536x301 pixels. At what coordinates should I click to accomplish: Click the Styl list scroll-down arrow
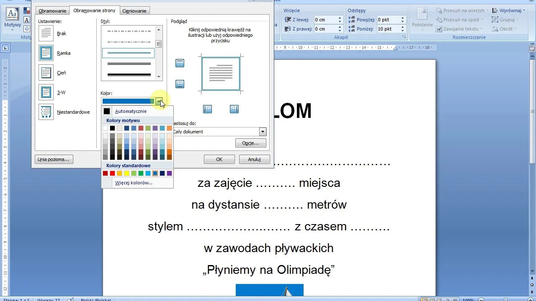(159, 77)
